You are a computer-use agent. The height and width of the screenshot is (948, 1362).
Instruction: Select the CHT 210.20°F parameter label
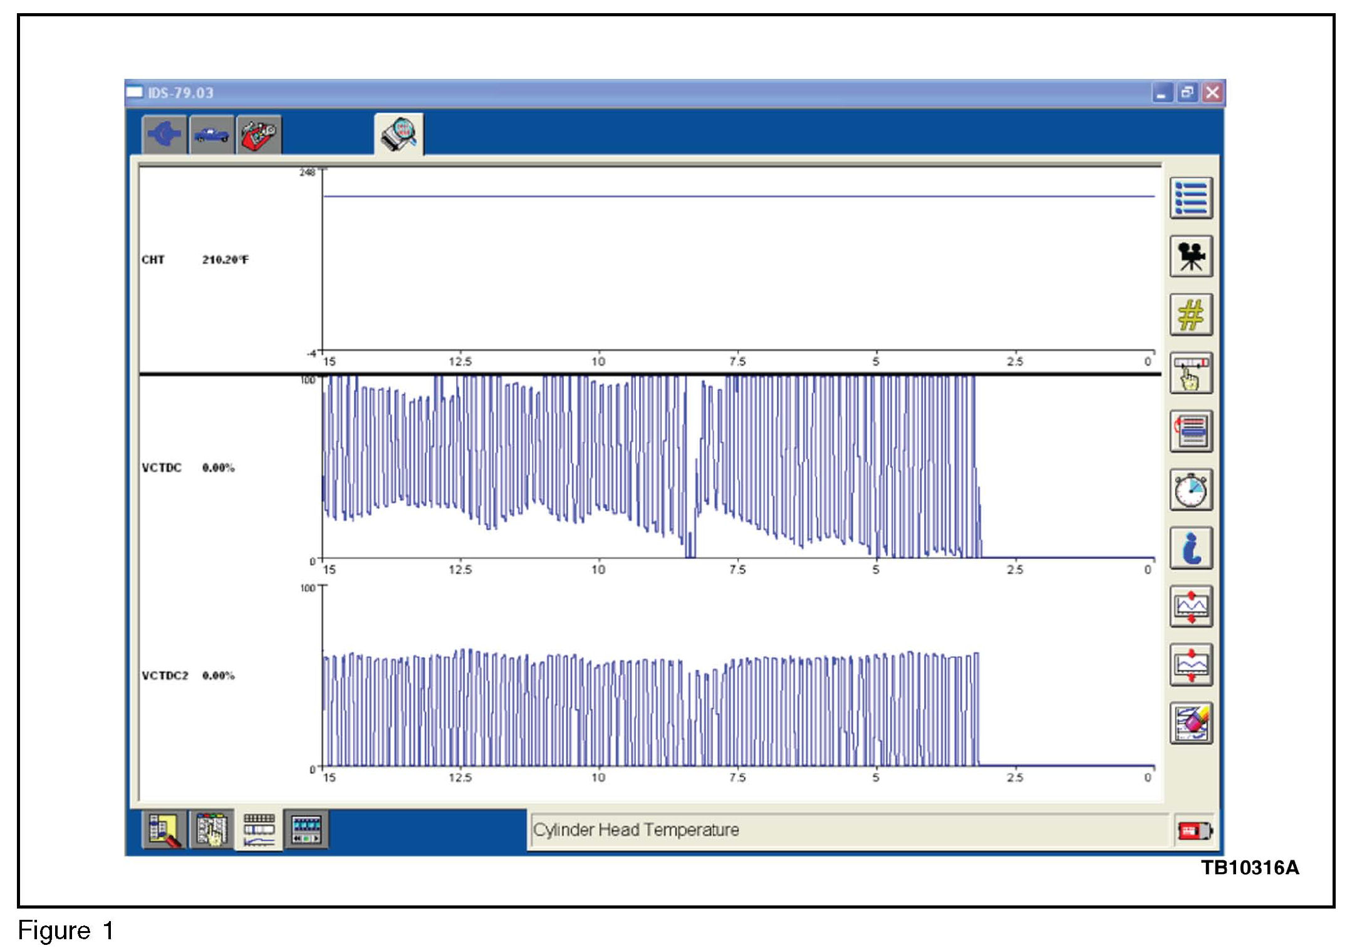point(194,260)
